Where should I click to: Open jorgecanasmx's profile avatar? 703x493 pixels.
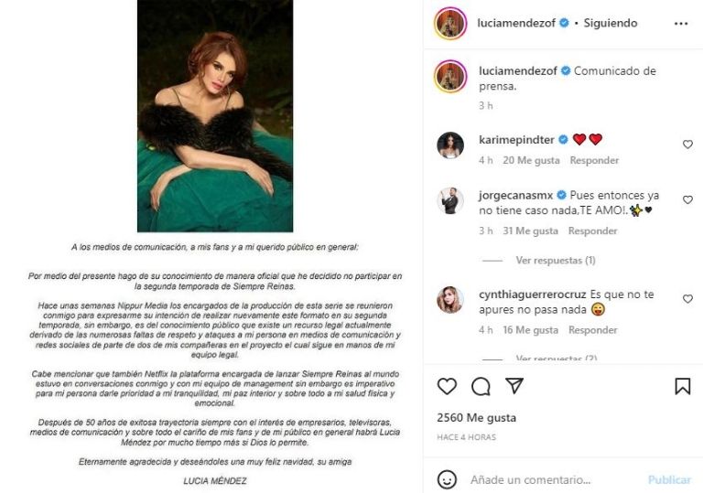(x=449, y=199)
